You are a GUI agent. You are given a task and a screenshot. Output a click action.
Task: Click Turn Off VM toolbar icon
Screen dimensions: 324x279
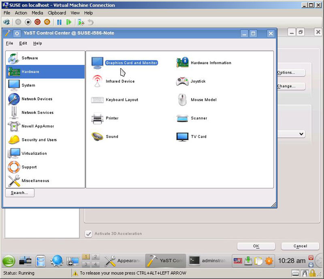[x=28, y=22]
